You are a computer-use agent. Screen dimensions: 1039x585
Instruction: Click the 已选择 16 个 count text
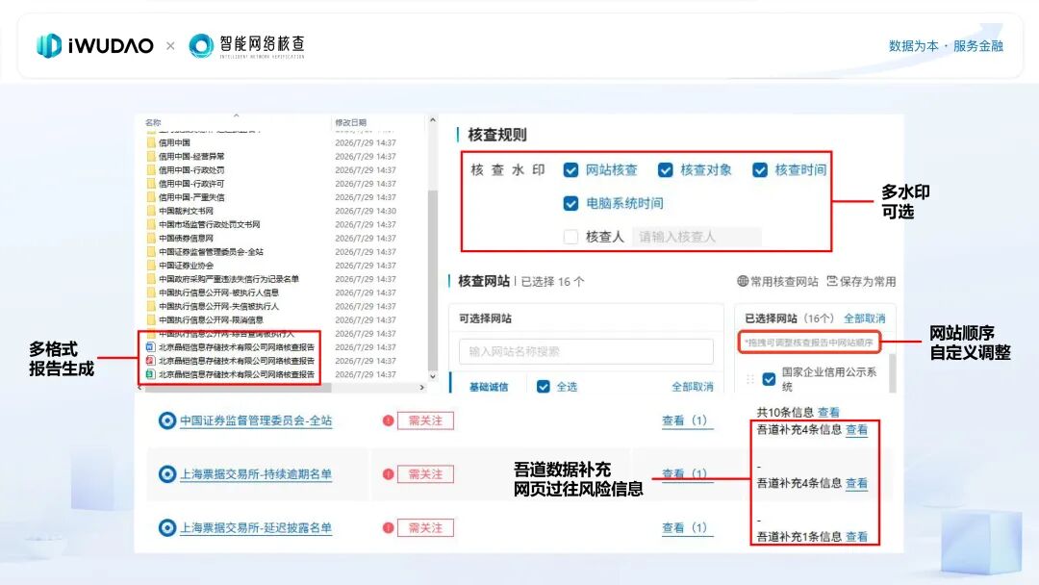[x=552, y=282]
